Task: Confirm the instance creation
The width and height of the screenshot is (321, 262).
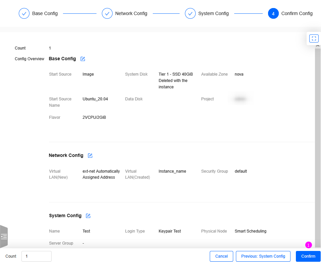Action: click(x=308, y=256)
